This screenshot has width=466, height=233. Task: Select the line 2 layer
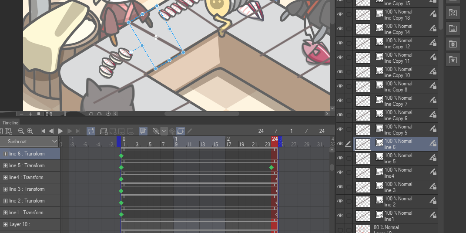[396, 202]
